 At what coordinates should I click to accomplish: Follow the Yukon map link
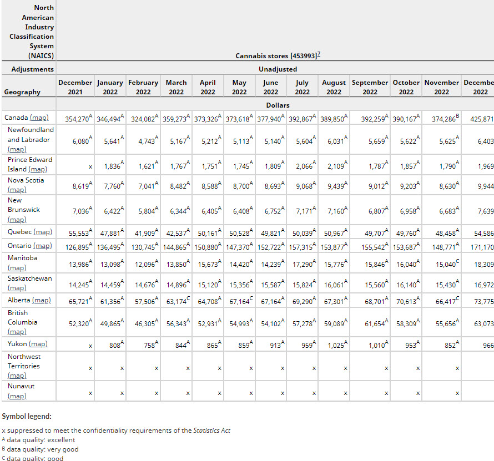(x=38, y=344)
